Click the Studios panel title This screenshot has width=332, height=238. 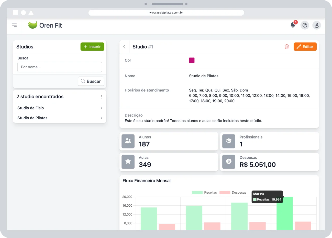click(x=25, y=47)
